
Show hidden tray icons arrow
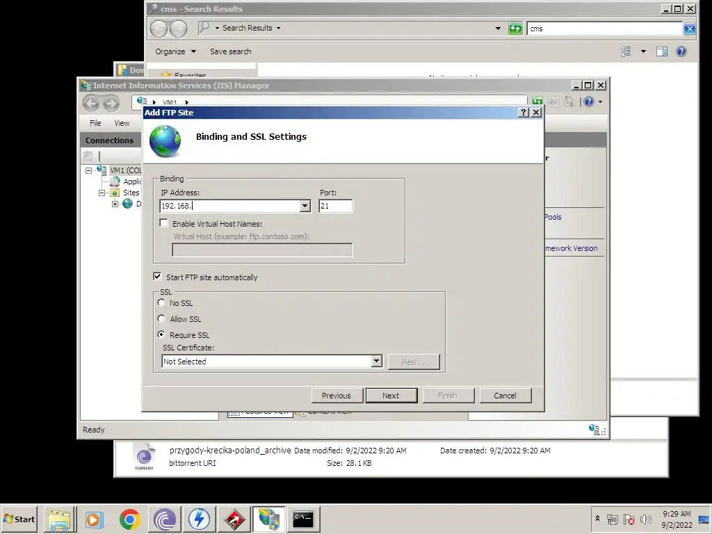[597, 519]
